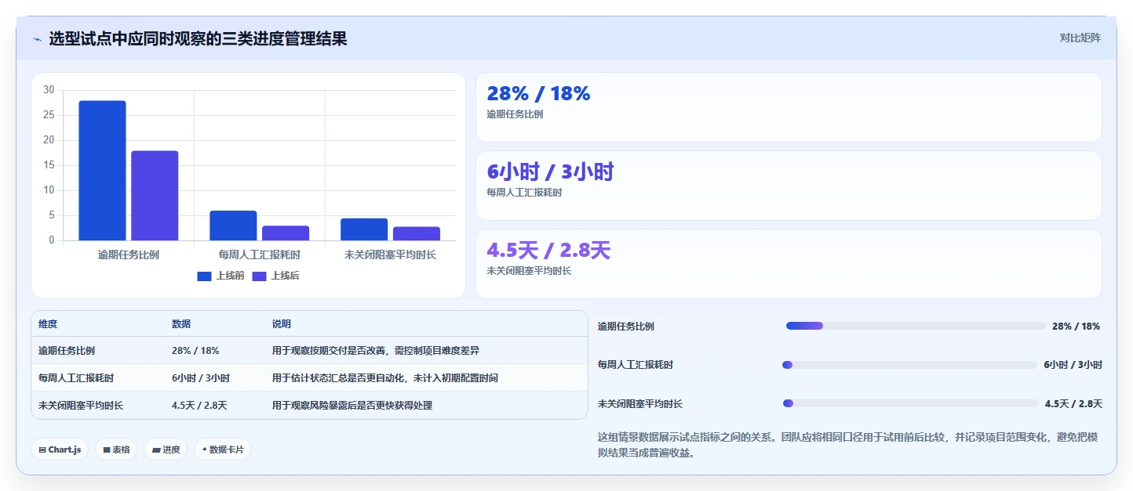The image size is (1133, 491).
Task: Click the 上线后 bar for 每周人工汇报耗时
Action: (286, 233)
